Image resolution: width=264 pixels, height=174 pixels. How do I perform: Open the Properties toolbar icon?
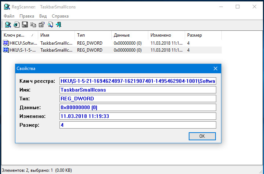coord(41,25)
